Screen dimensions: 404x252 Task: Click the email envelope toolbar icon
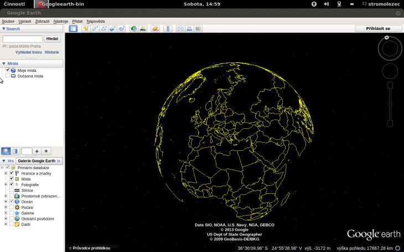180,29
